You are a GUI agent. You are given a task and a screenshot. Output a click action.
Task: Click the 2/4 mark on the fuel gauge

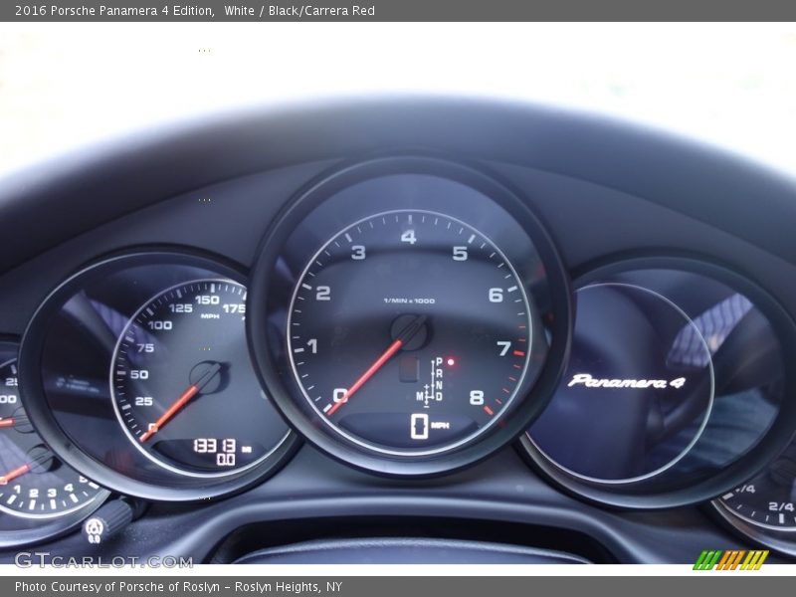click(781, 506)
